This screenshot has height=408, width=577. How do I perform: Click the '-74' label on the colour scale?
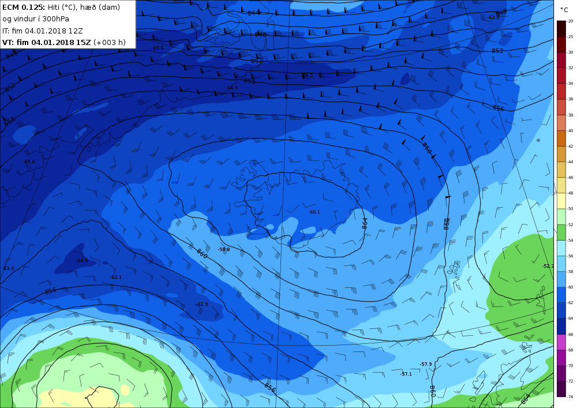[x=570, y=397]
